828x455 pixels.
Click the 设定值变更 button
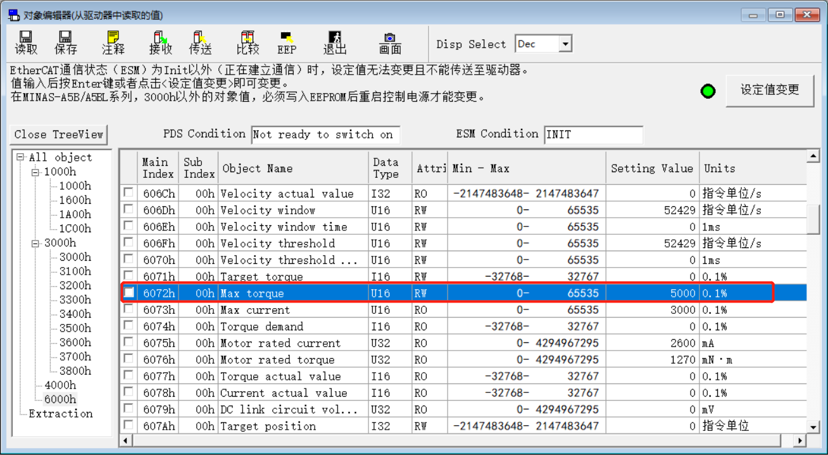(770, 90)
